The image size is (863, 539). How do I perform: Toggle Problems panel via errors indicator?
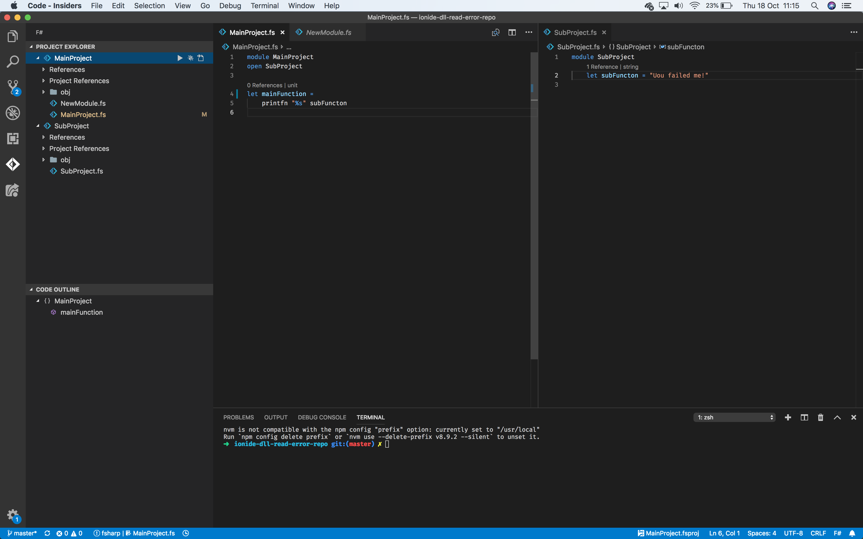[x=70, y=533]
